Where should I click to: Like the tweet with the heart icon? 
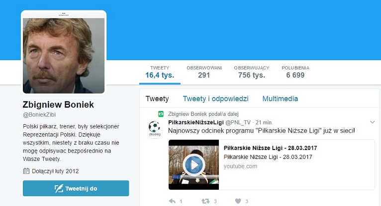238,201
